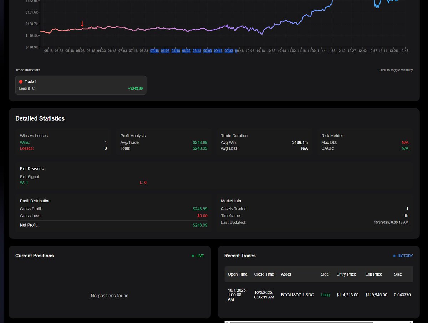
Task: Click the horizontal scrollbar below Recent Trades
Action: click(x=301, y=322)
